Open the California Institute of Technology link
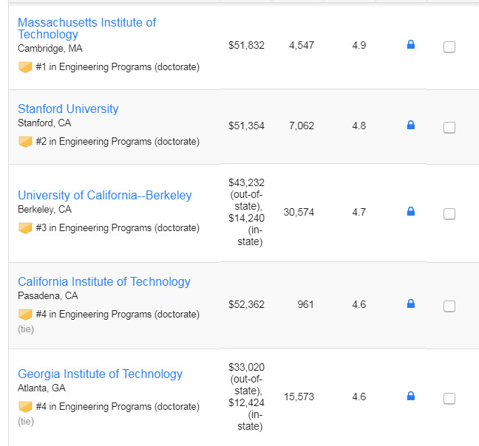Image resolution: width=479 pixels, height=446 pixels. (x=104, y=281)
